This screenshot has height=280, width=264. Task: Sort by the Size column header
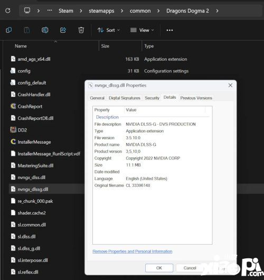(x=105, y=46)
